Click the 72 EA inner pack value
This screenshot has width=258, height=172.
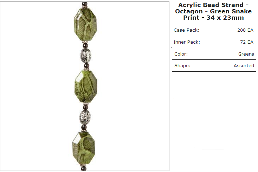pos(247,42)
